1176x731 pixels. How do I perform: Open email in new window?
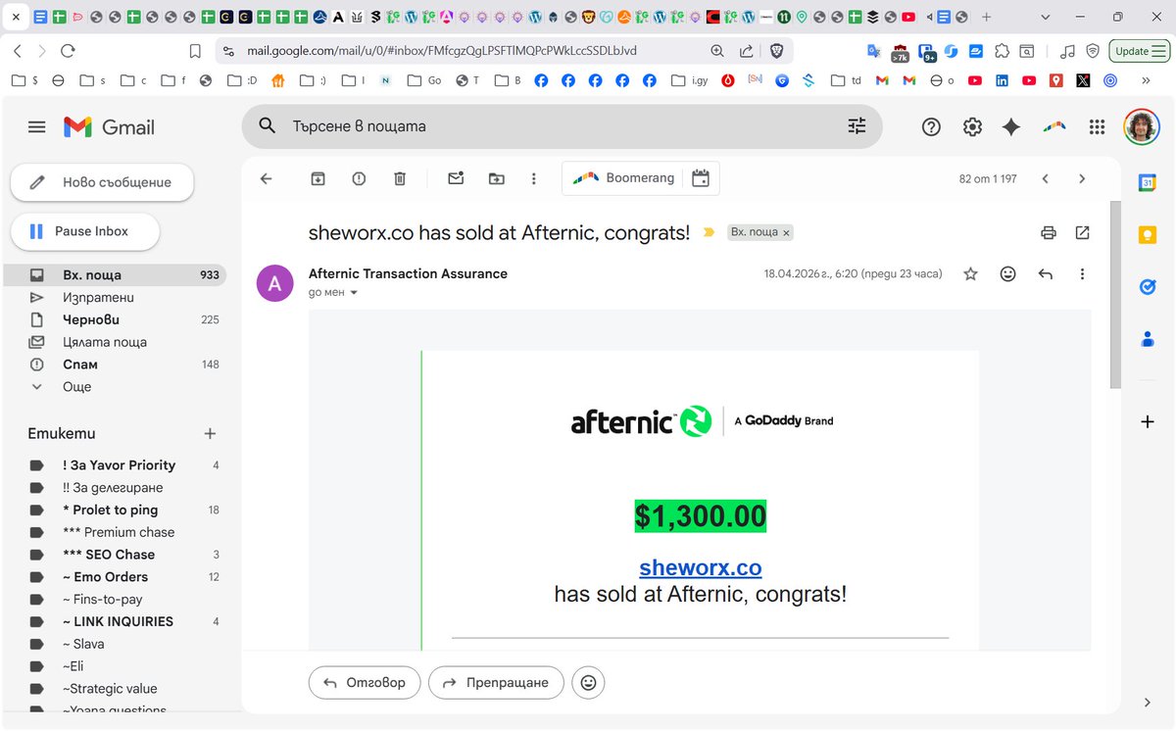1082,232
